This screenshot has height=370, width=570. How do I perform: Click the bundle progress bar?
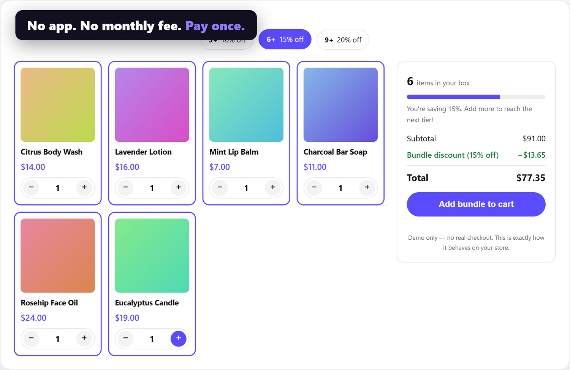pyautogui.click(x=476, y=97)
